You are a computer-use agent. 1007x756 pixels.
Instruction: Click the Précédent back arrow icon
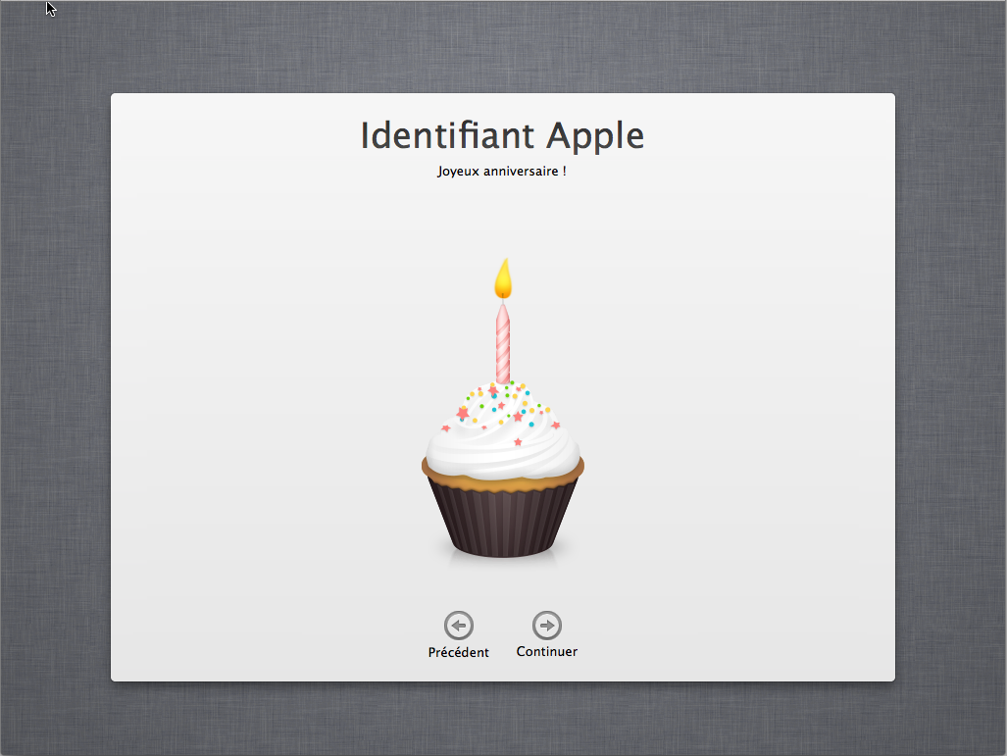pos(459,625)
